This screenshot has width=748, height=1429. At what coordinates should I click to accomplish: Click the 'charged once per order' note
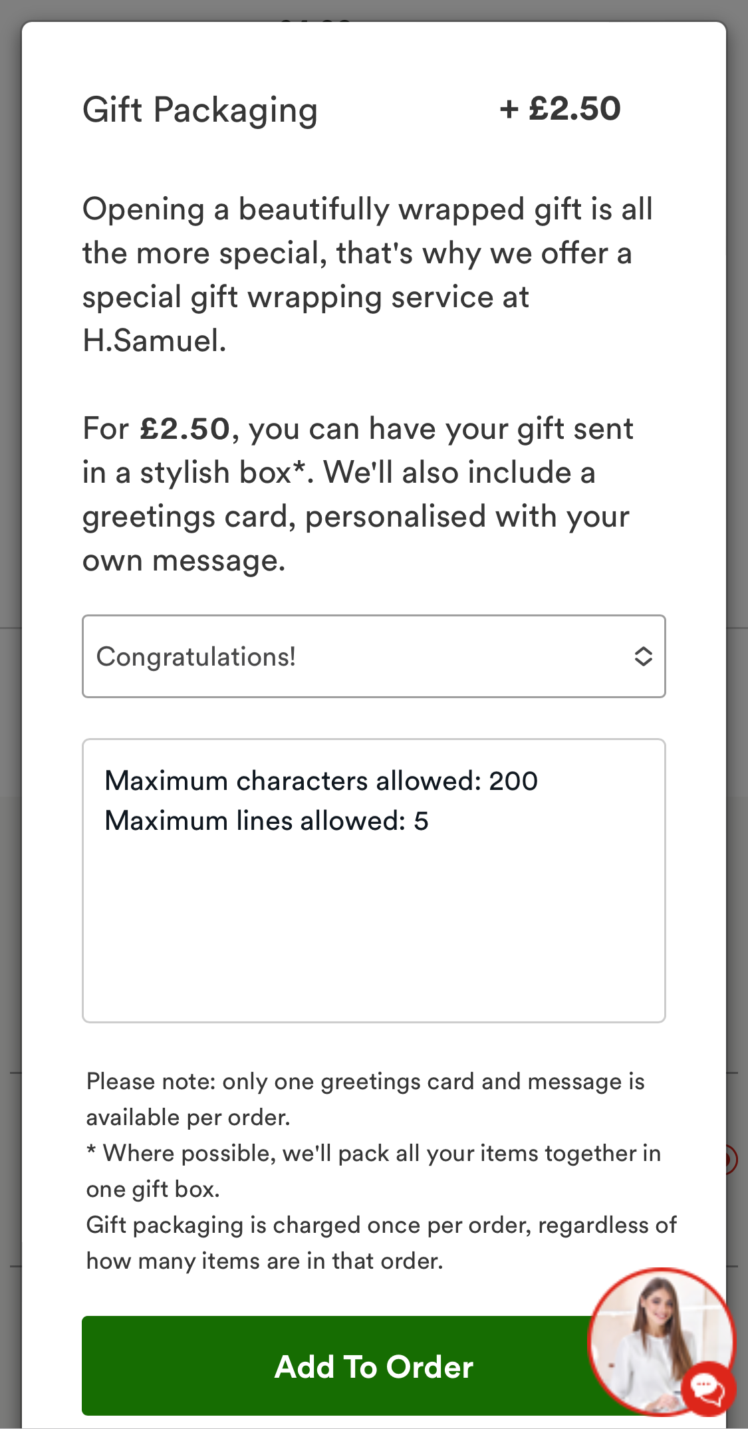click(381, 1243)
